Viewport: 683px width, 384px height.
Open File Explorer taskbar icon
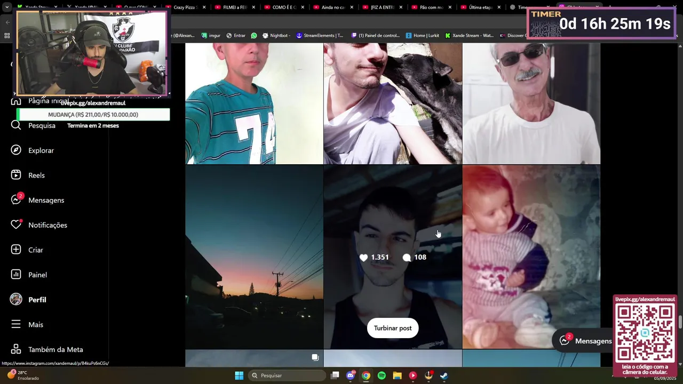click(397, 375)
